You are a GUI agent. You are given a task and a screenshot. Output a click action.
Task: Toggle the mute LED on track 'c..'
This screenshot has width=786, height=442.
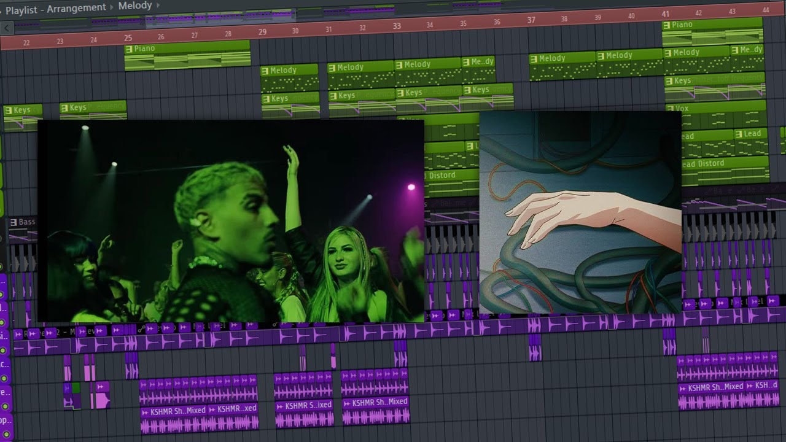tap(4, 378)
